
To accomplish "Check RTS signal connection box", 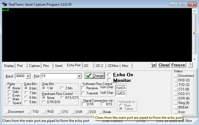I will click(x=103, y=104).
